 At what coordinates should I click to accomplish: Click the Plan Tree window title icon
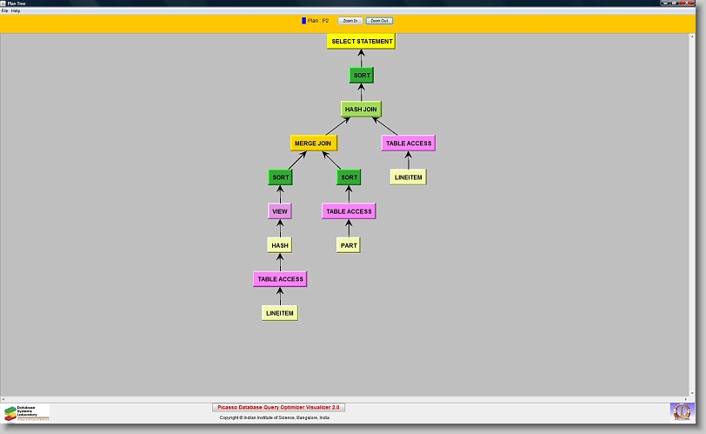coord(3,3)
